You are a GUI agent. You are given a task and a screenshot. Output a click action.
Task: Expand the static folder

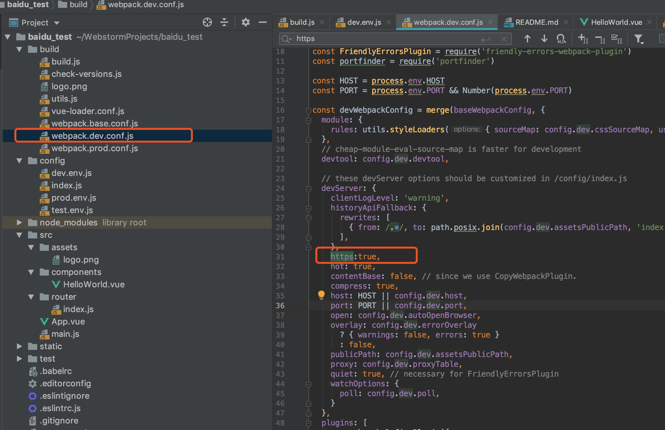point(19,346)
